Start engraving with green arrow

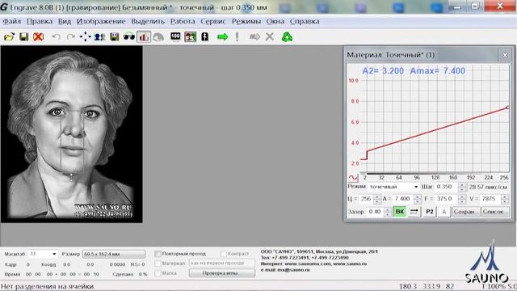click(x=223, y=36)
